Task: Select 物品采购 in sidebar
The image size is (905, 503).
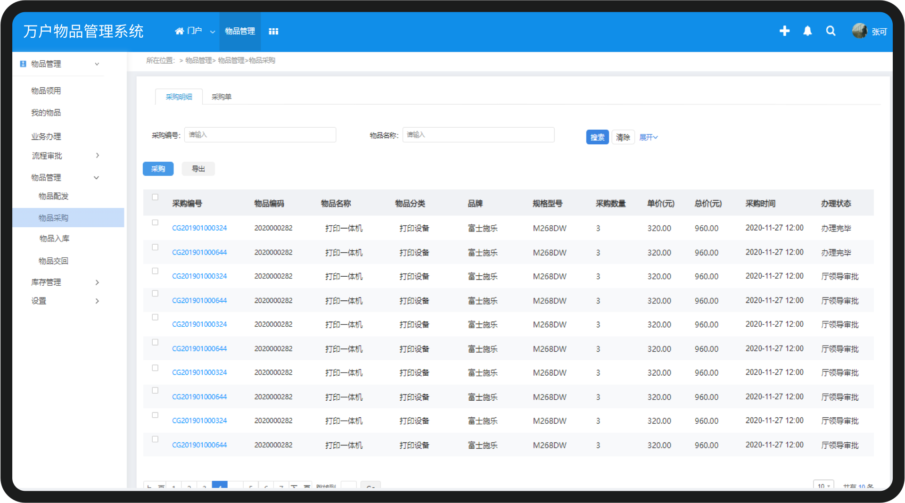Action: coord(68,218)
